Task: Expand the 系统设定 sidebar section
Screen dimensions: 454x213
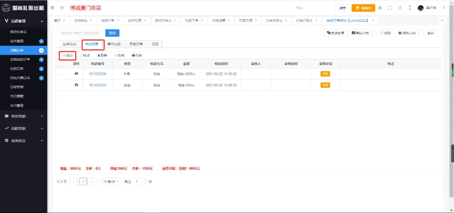Action: click(x=24, y=140)
